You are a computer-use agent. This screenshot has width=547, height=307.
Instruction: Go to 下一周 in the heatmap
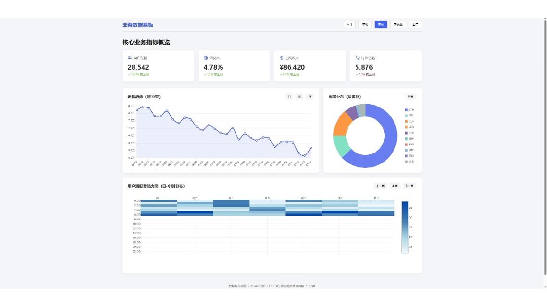pyautogui.click(x=409, y=186)
